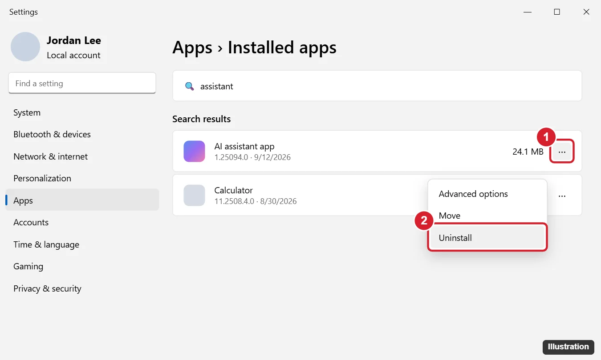Click the '24.1 MB' size value
601x360 pixels.
click(x=528, y=152)
